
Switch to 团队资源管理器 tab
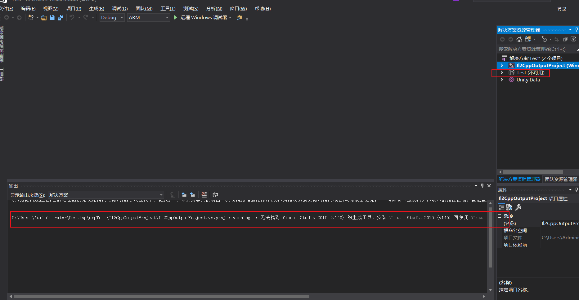click(561, 179)
